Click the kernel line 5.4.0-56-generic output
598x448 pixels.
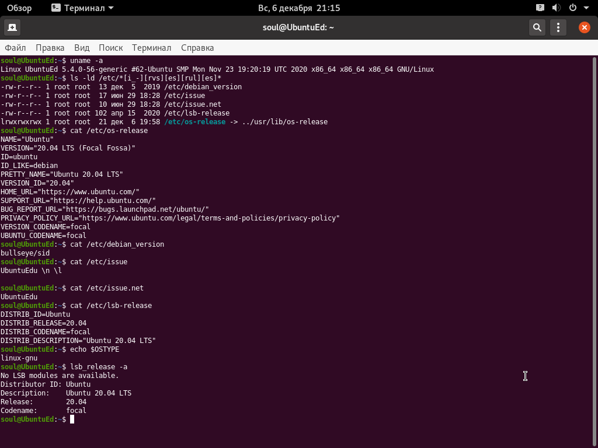(217, 69)
